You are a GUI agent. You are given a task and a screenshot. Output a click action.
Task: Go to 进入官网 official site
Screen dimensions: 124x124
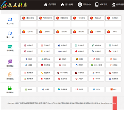67,4
